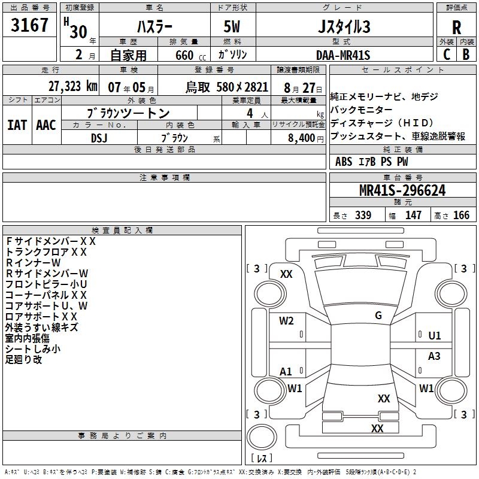Select the vehicle history value 自家用

(x=128, y=55)
